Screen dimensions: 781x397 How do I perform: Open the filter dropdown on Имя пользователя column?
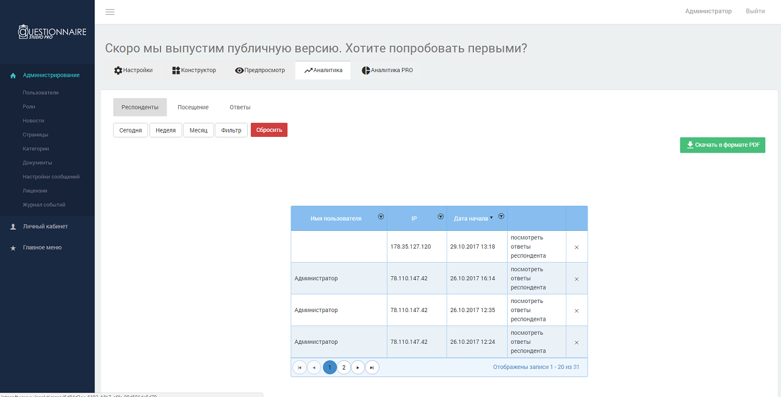(x=381, y=216)
